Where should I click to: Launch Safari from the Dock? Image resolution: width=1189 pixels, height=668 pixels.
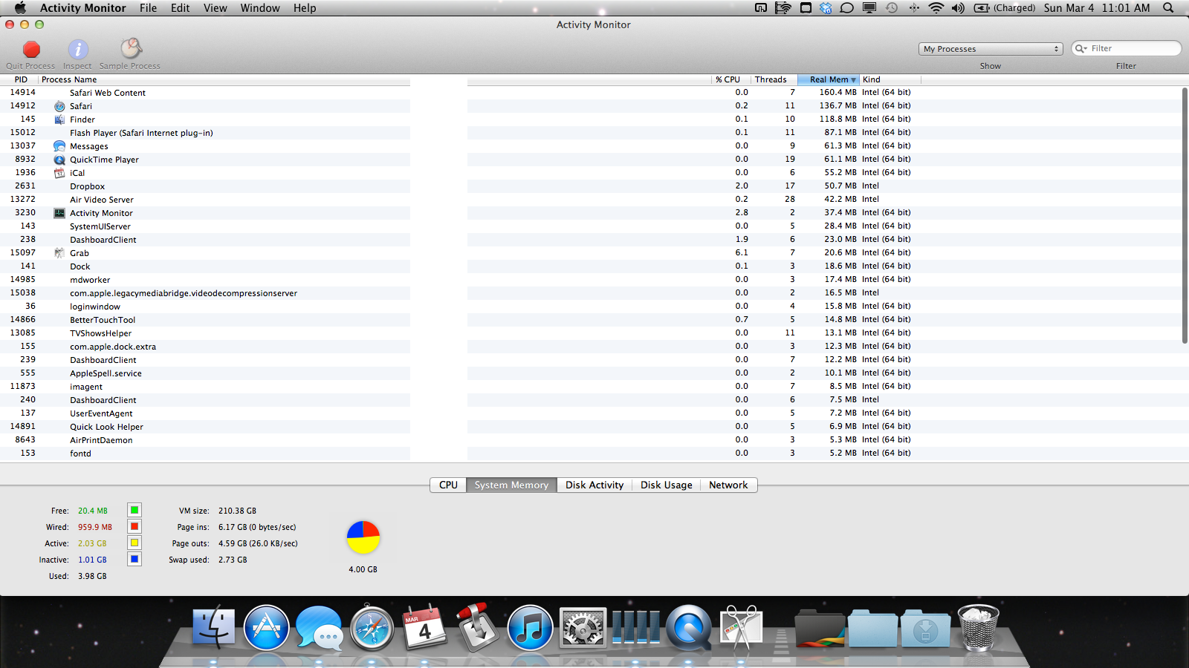click(372, 628)
